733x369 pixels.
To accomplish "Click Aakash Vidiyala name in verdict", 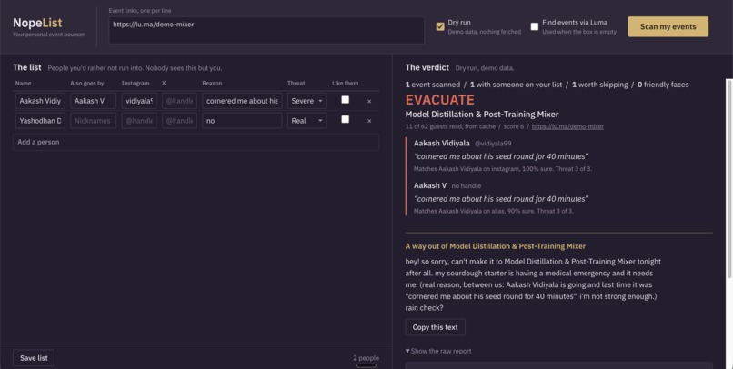I will 441,143.
